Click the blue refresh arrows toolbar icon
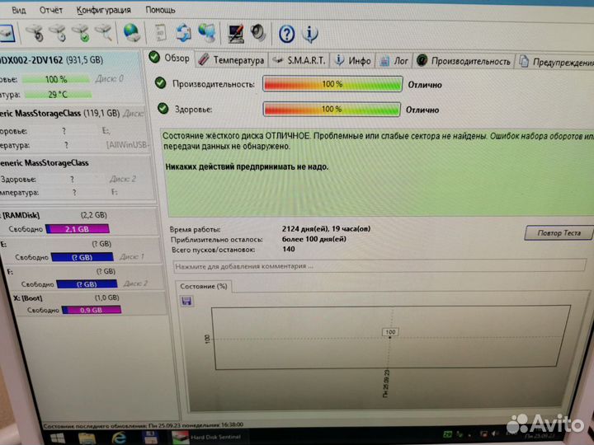This screenshot has width=594, height=445. pyautogui.click(x=184, y=33)
